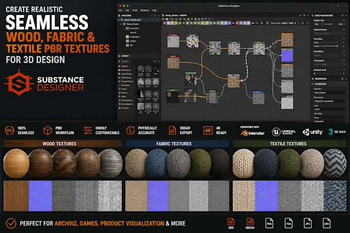350x233 pixels.
Task: Open the Output Format combo box
Action: (x=329, y=33)
